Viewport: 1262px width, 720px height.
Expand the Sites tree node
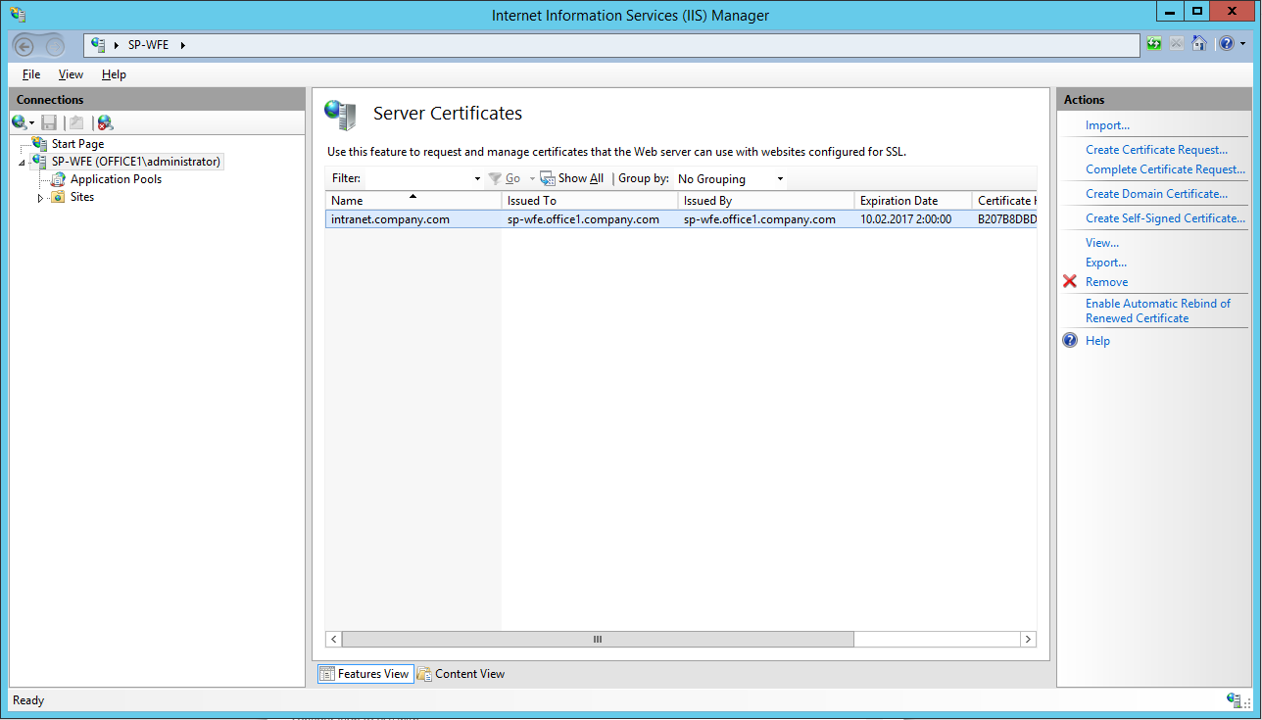[40, 197]
